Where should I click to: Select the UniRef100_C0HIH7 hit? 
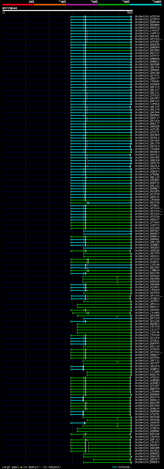[x=147, y=31]
